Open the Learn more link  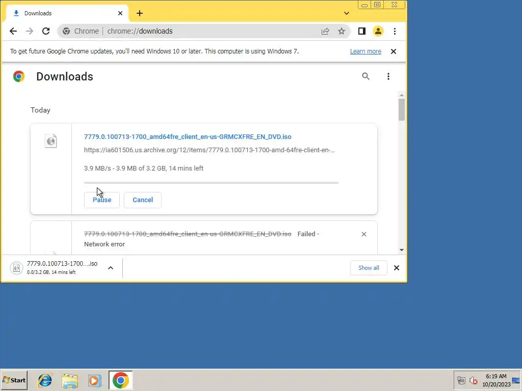365,51
